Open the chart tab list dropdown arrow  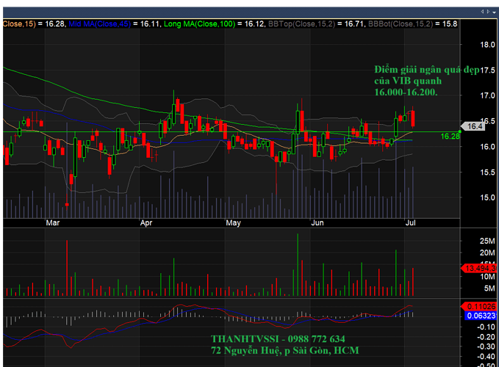495,12
